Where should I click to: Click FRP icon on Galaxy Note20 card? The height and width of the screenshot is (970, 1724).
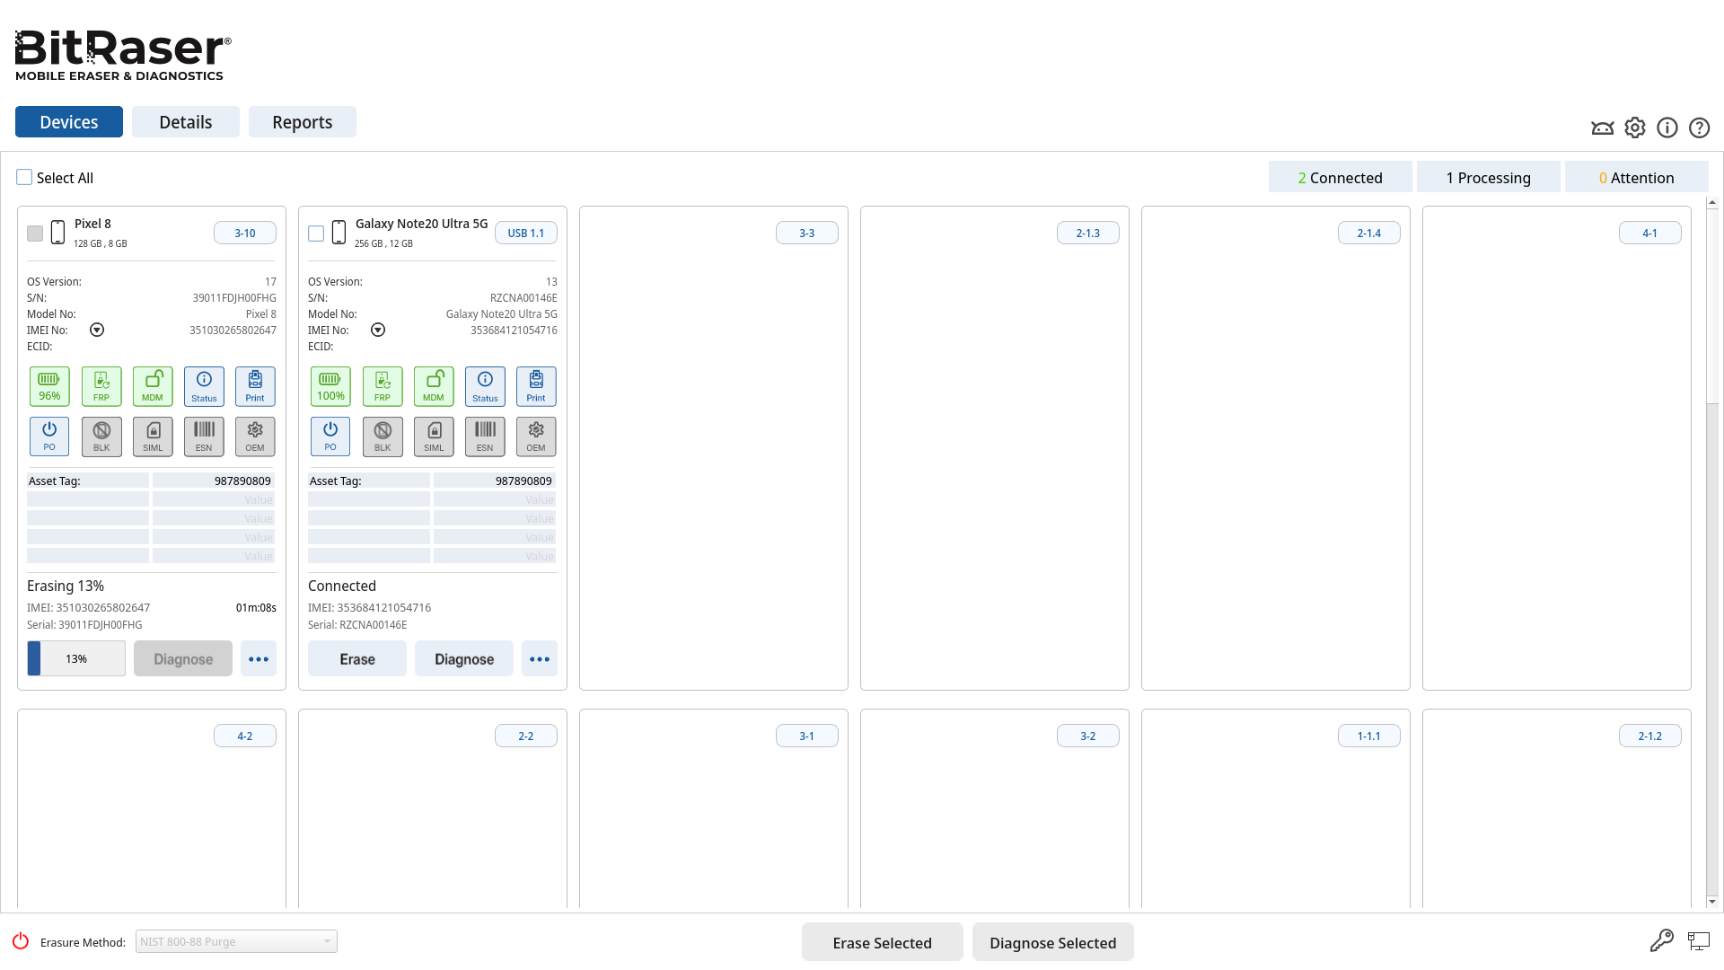(383, 386)
